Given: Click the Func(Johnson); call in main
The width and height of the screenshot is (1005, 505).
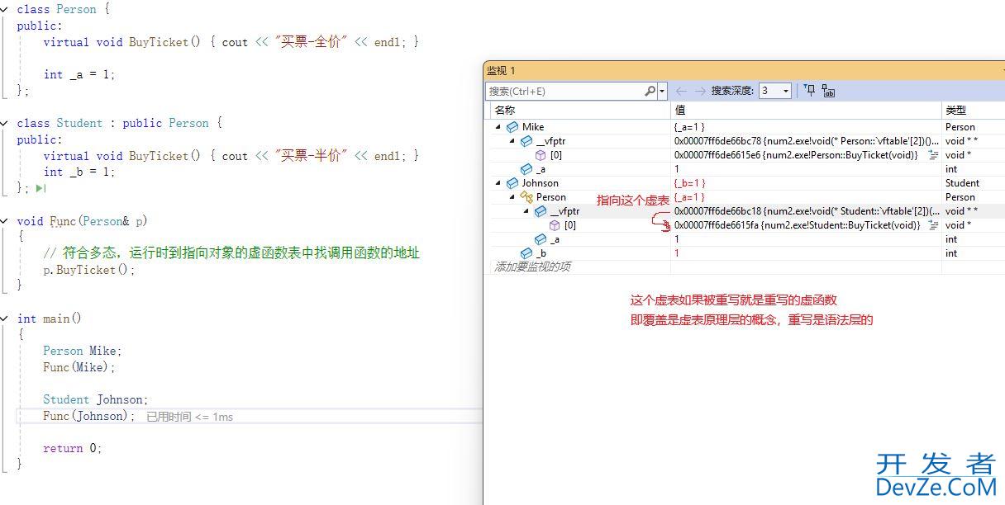Looking at the screenshot, I should [x=89, y=416].
